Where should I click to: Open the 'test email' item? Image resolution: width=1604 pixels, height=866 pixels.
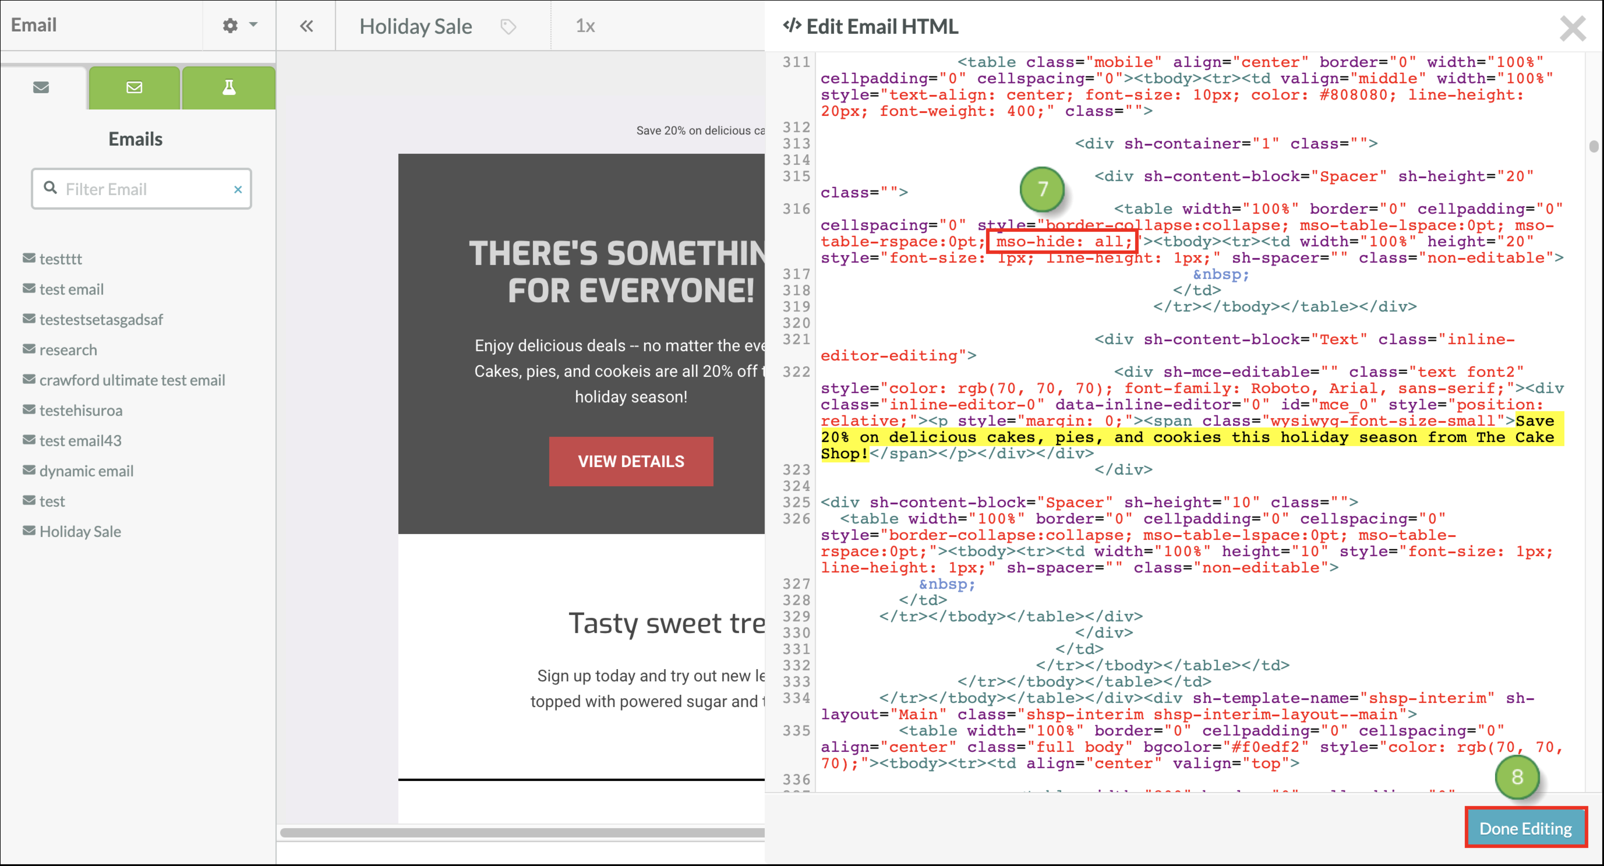pos(72,289)
